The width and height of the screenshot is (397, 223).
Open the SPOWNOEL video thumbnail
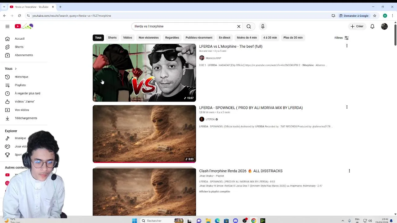(144, 134)
